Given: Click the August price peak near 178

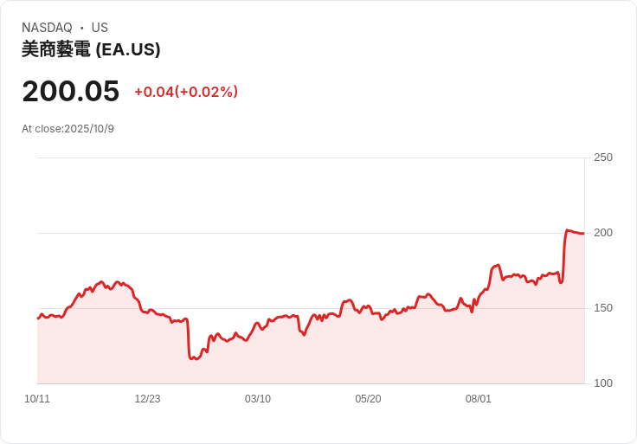Looking at the screenshot, I should 499,265.
